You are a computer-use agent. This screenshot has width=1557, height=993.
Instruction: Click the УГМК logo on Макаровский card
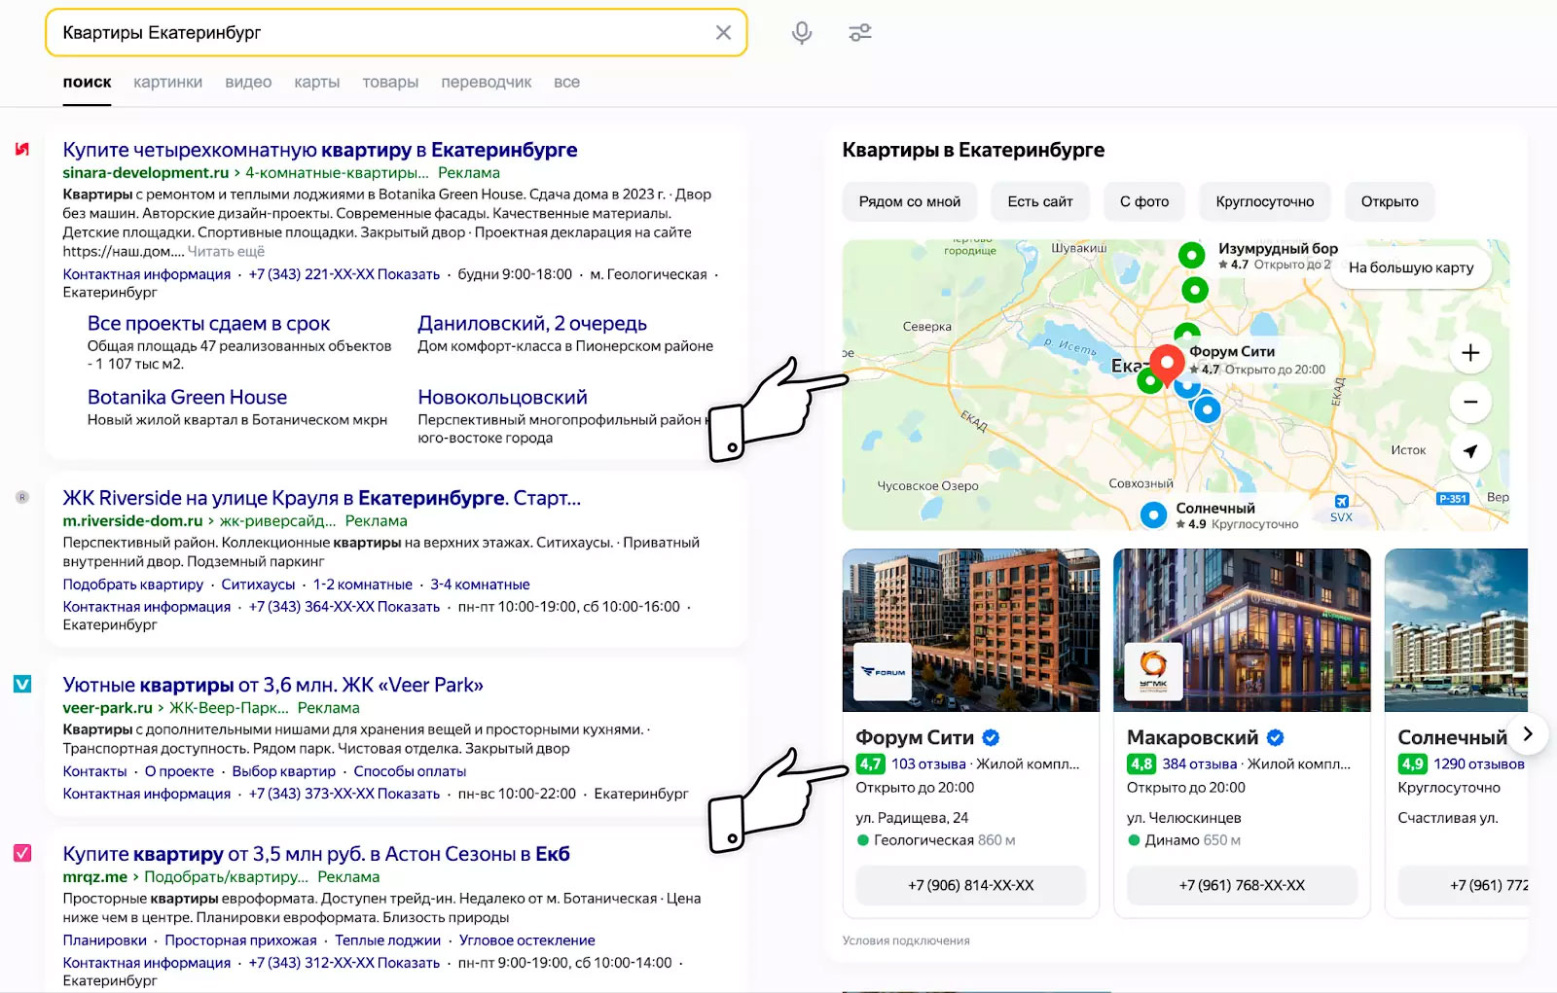pyautogui.click(x=1153, y=671)
